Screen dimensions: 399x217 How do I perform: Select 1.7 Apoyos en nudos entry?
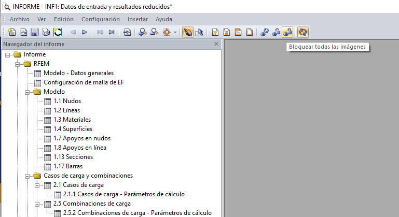pos(82,138)
